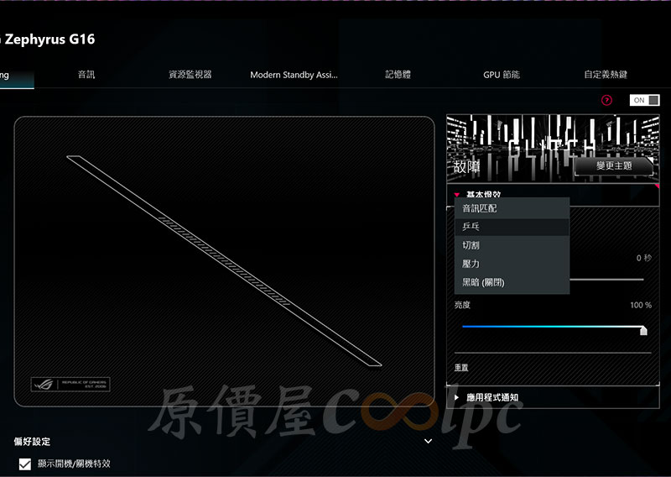Select 音訊匹配 from the effects dropdown
The width and height of the screenshot is (671, 477).
pos(512,208)
